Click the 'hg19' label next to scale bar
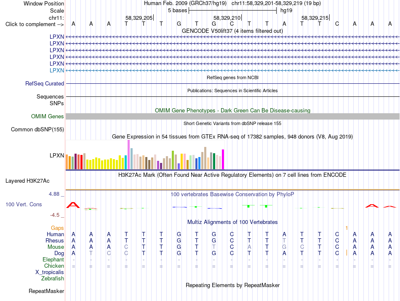The height and width of the screenshot is (301, 400). click(286, 11)
